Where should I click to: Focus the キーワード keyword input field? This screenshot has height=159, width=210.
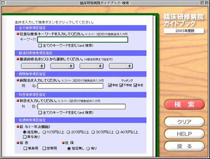83,40
